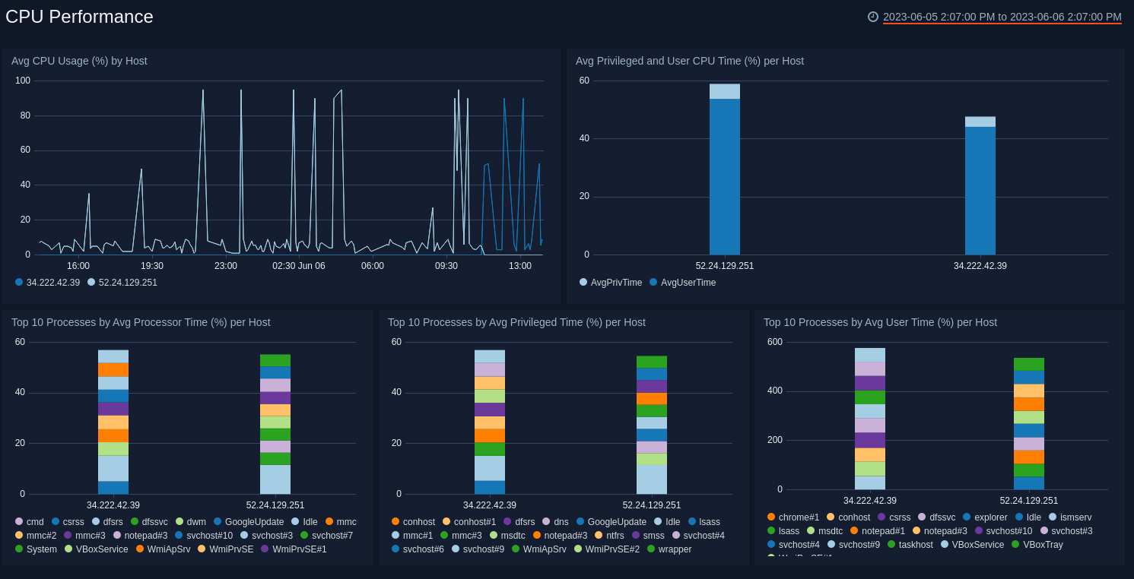Viewport: 1134px width, 579px height.
Task: Click the AvgUserTime bar for 52.24.129.251
Action: [725, 177]
